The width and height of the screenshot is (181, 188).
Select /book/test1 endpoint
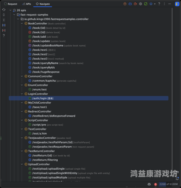tap(42, 50)
